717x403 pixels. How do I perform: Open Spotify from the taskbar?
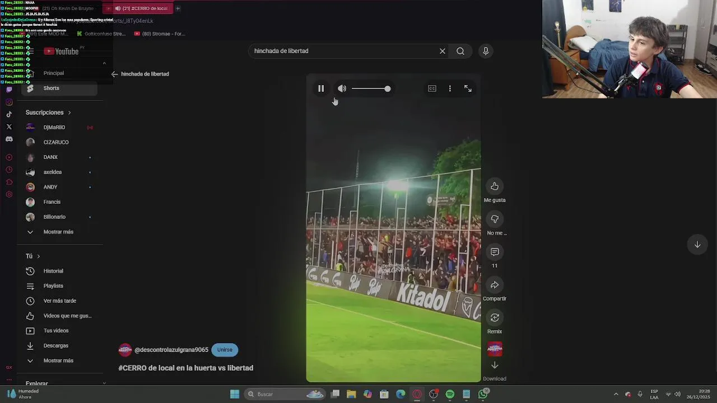click(x=450, y=394)
